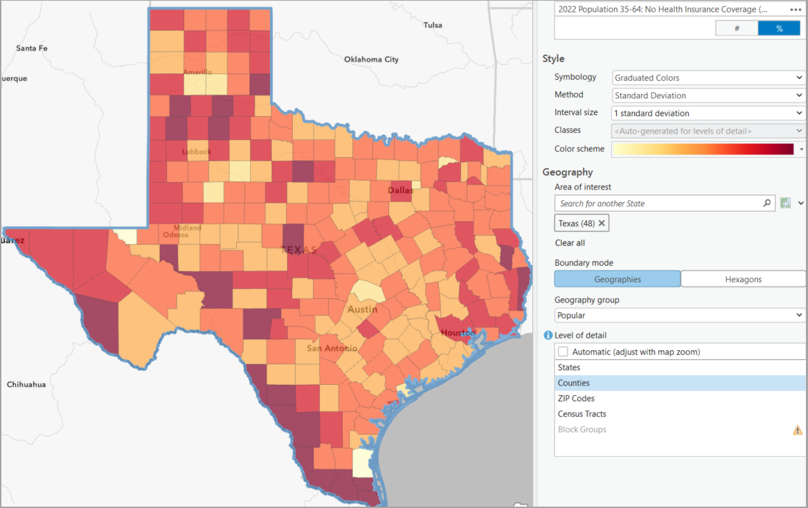
Task: Open the Interval size dropdown
Action: (707, 112)
